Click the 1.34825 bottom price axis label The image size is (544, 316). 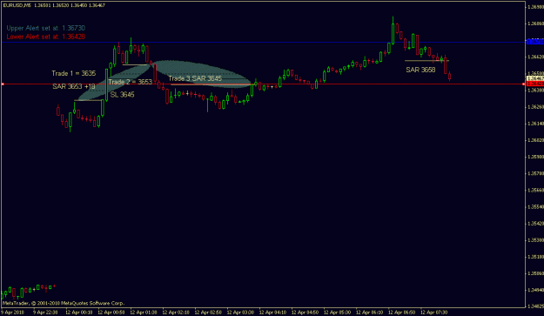[x=535, y=306]
